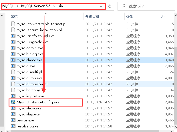Select file mysqlbinlog.exe
The width and height of the screenshot is (177, 132).
click(x=30, y=54)
